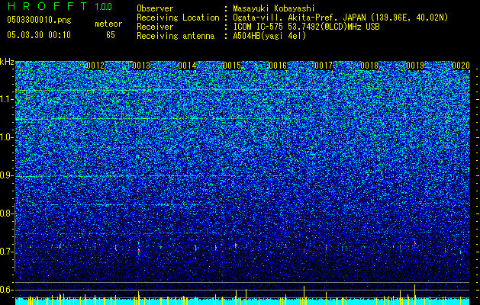Screen dimensions: 480x305
Task: Jump to the 0012 time marker
Action: point(95,66)
